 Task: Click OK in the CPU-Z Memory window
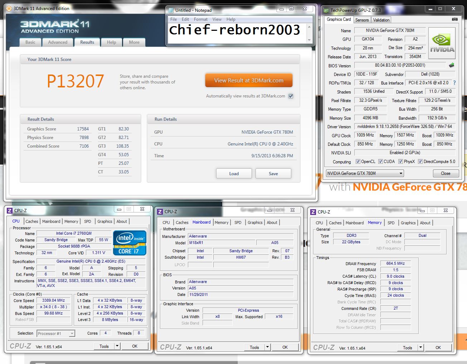click(x=438, y=348)
